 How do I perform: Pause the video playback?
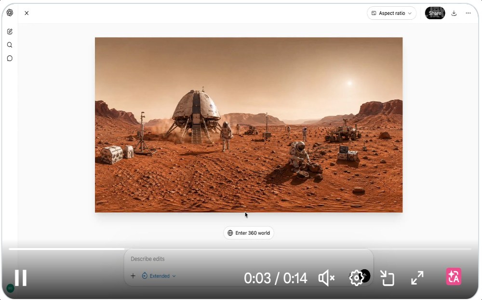click(20, 278)
